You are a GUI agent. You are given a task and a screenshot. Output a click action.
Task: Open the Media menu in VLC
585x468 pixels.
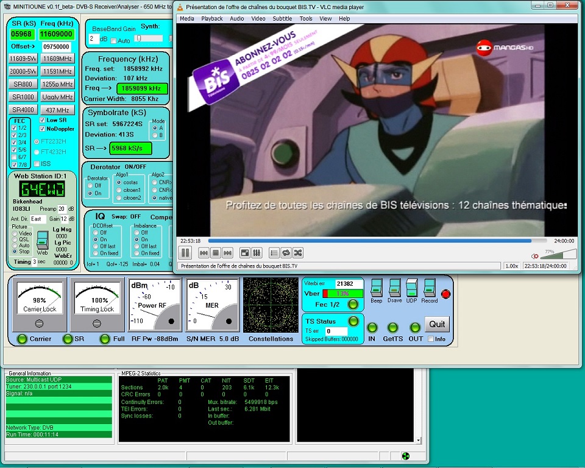(187, 19)
